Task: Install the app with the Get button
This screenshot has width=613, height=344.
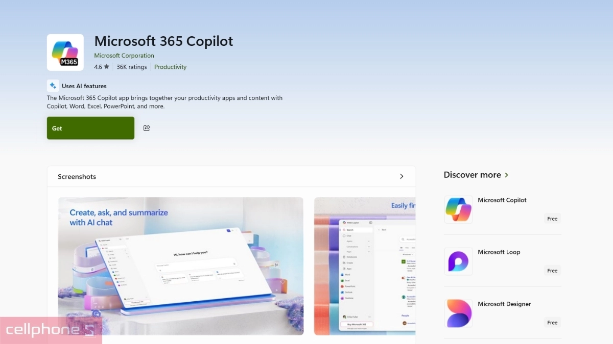Action: (90, 128)
